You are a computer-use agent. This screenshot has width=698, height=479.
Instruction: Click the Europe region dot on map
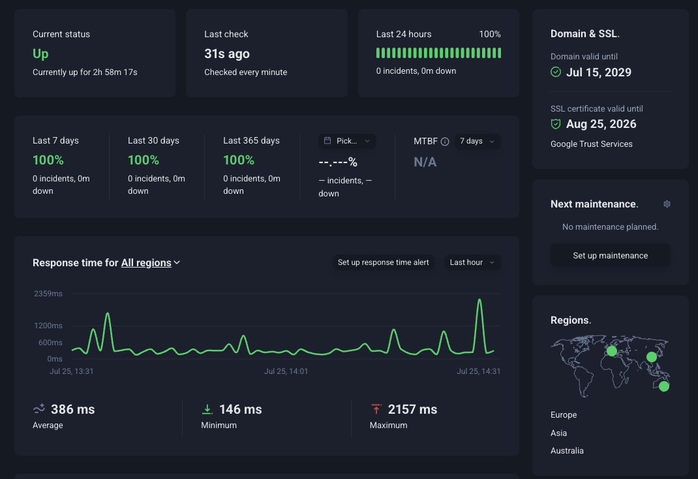pyautogui.click(x=612, y=351)
